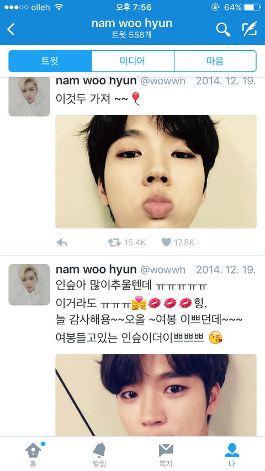This screenshot has width=265, height=471.
Task: Switch to the 마음 segment
Action: coord(215,61)
